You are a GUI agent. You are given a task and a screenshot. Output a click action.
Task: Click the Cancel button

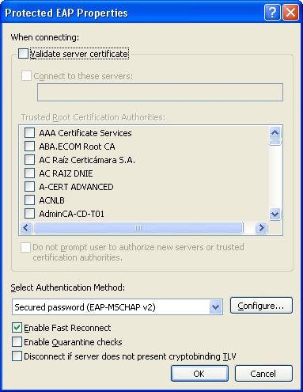click(x=263, y=374)
